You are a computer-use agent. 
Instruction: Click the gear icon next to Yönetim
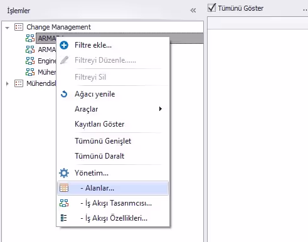(64, 173)
